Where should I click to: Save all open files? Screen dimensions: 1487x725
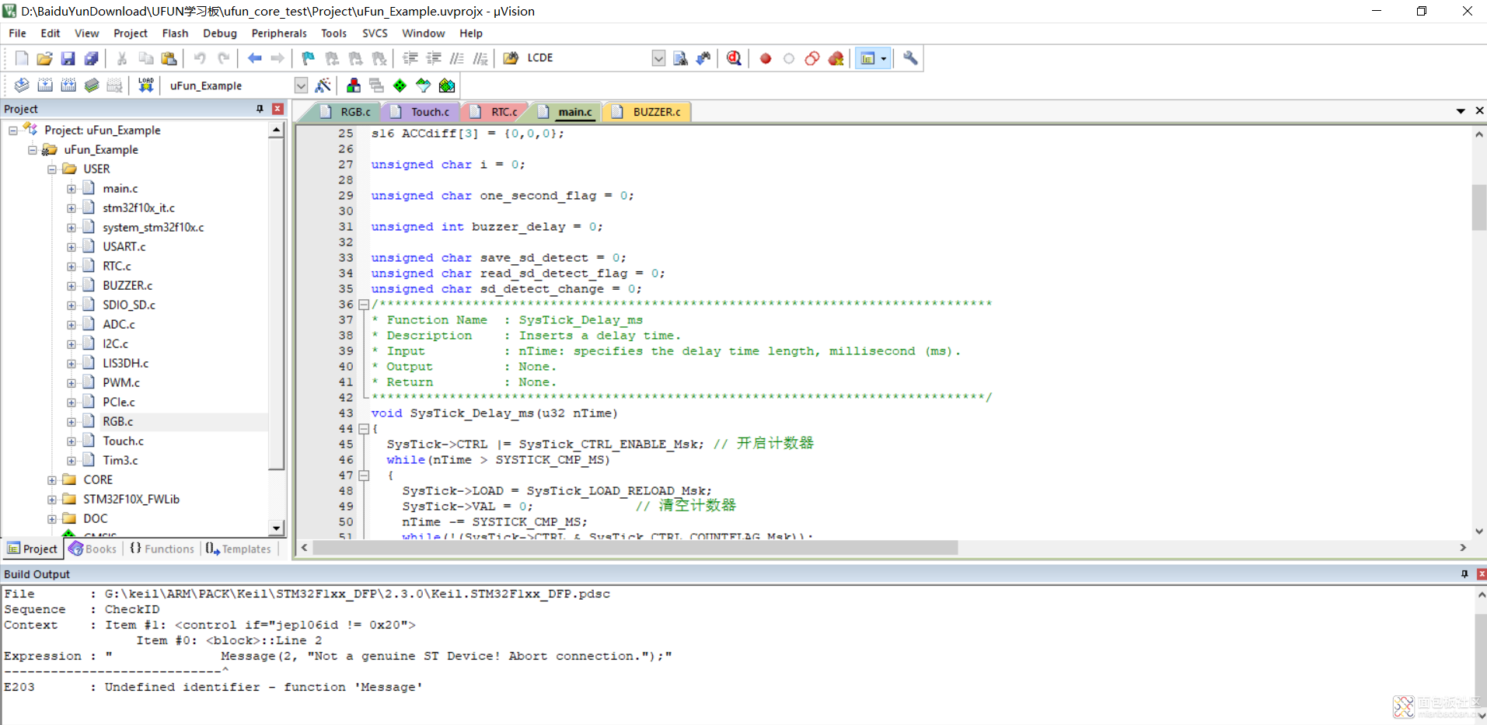coord(91,58)
